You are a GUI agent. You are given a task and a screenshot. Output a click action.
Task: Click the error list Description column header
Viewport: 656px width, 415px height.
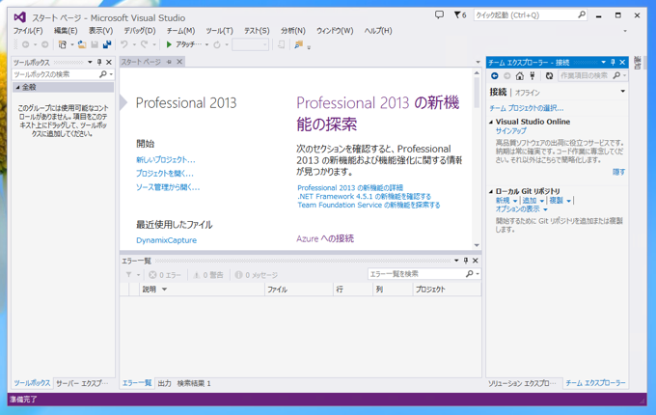(x=203, y=290)
